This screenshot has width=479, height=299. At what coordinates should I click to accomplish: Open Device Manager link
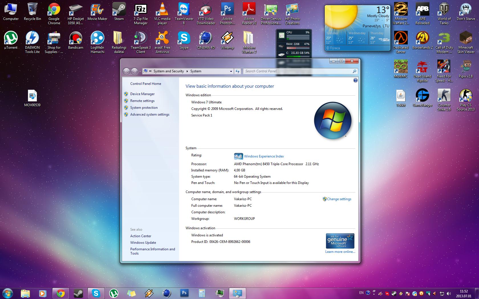click(142, 94)
